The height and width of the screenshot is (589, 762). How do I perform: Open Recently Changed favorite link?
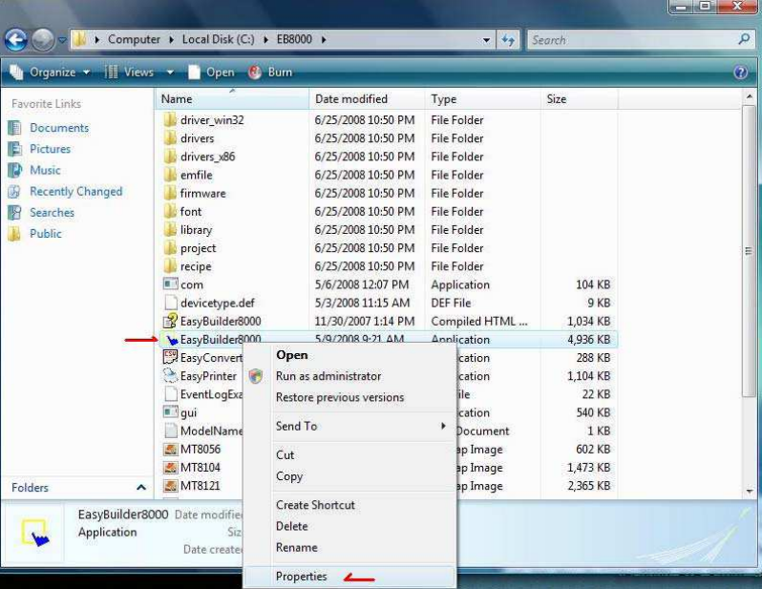(75, 192)
